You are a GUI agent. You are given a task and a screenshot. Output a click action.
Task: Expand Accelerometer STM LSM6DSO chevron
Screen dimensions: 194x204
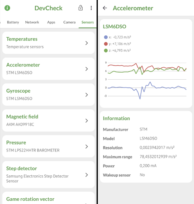(86, 69)
